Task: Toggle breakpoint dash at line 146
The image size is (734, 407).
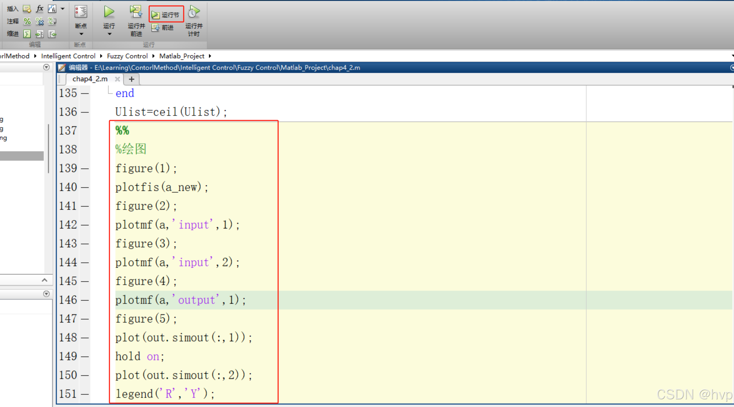Action: [85, 300]
